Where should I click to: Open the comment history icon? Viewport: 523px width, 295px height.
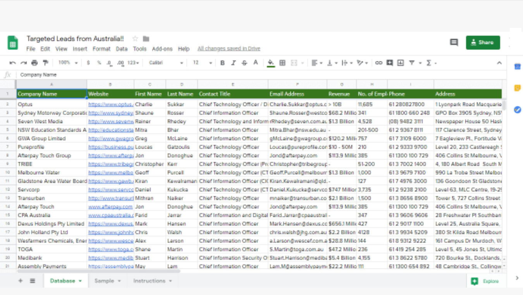(454, 42)
